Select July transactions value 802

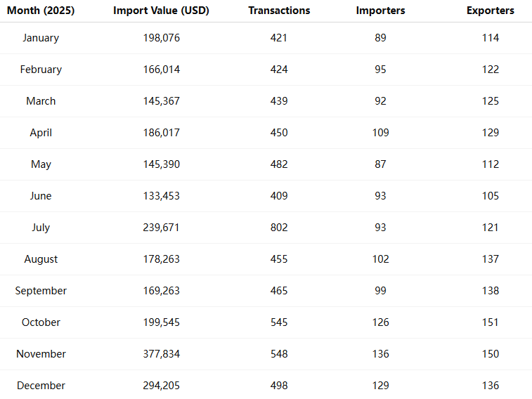pyautogui.click(x=279, y=228)
